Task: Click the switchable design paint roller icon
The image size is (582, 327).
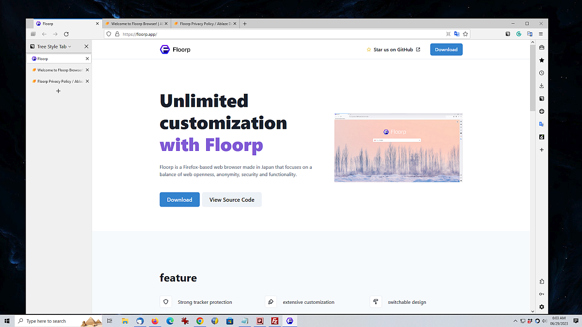Action: coord(376,302)
